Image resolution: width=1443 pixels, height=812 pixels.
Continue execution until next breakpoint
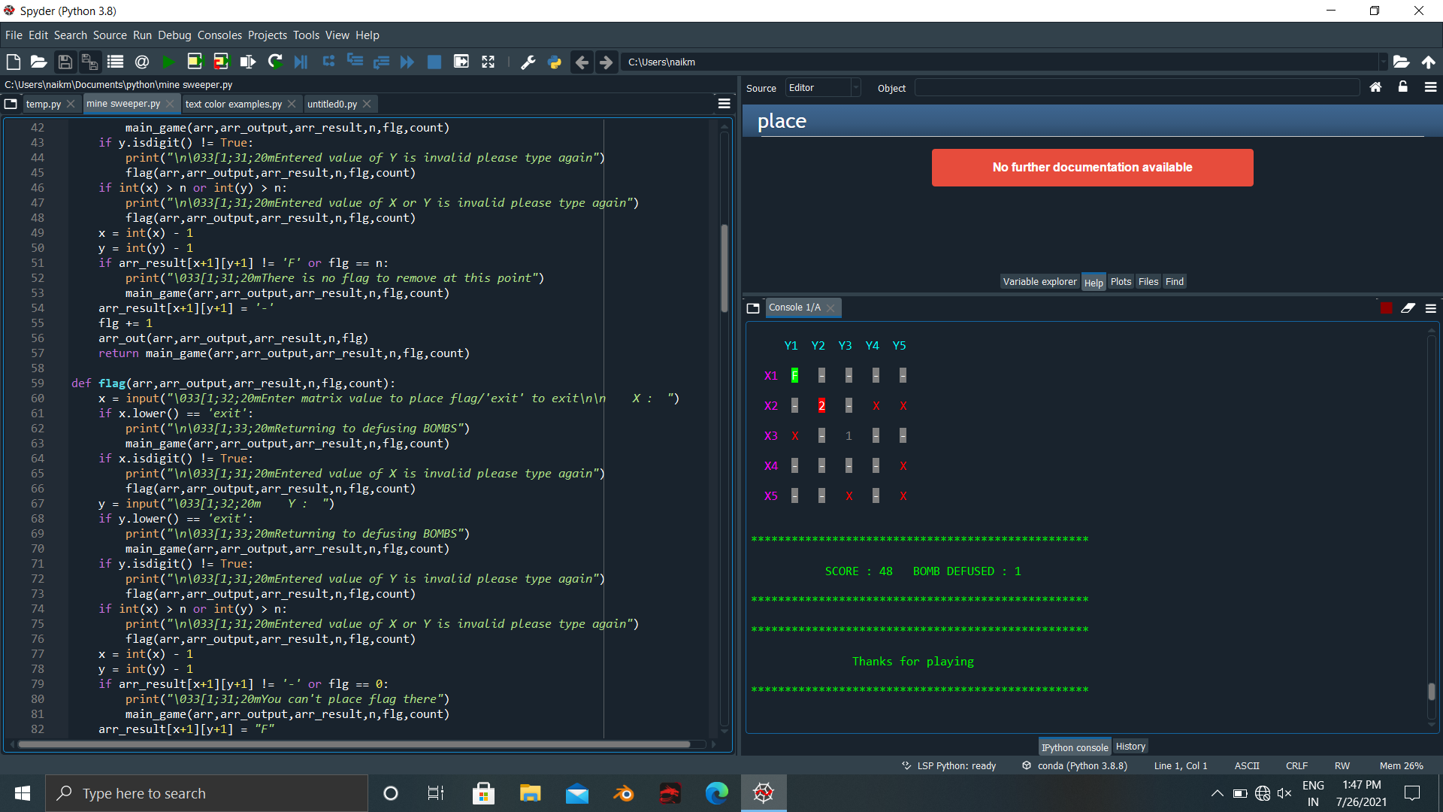pyautogui.click(x=407, y=62)
